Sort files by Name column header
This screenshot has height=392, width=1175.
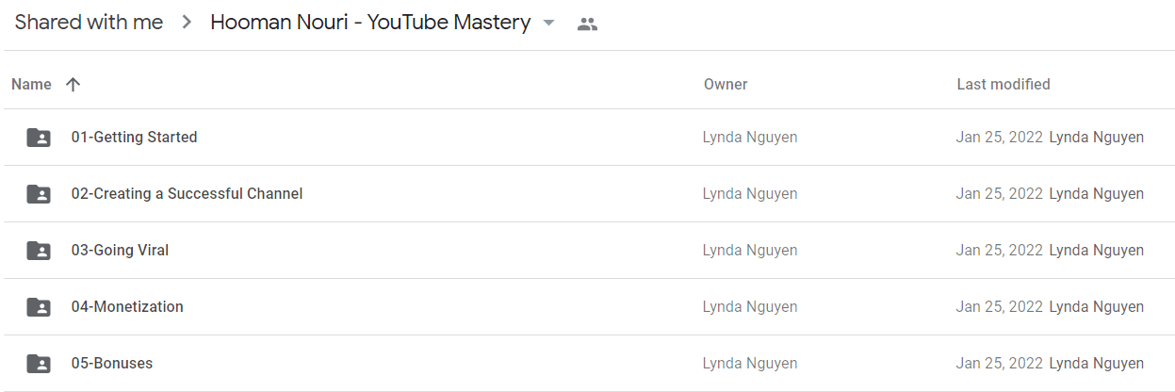click(31, 85)
